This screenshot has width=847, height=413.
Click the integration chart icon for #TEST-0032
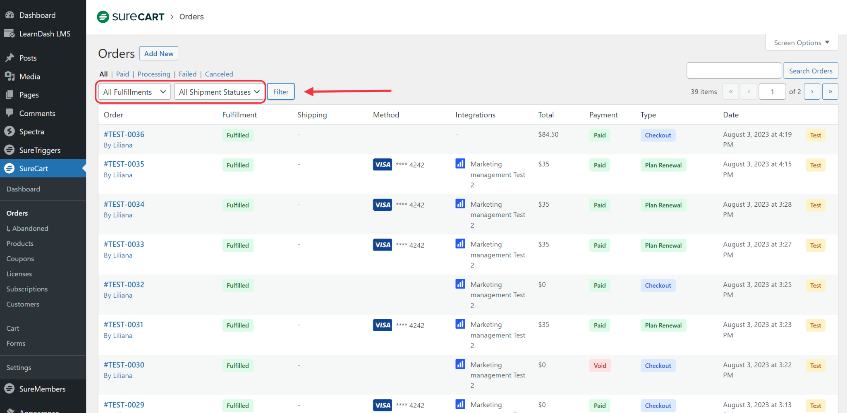(x=460, y=284)
